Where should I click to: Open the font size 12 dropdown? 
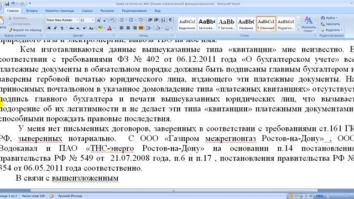(x=92, y=20)
